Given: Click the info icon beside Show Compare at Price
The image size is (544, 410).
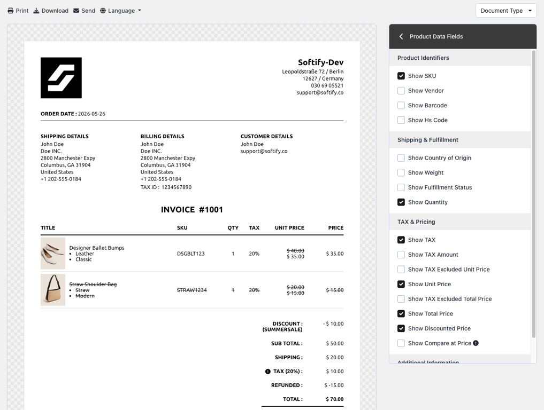Looking at the screenshot, I should pyautogui.click(x=476, y=343).
